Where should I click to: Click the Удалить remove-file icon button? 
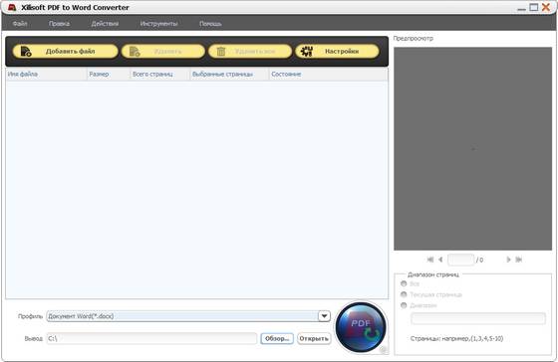pos(135,51)
